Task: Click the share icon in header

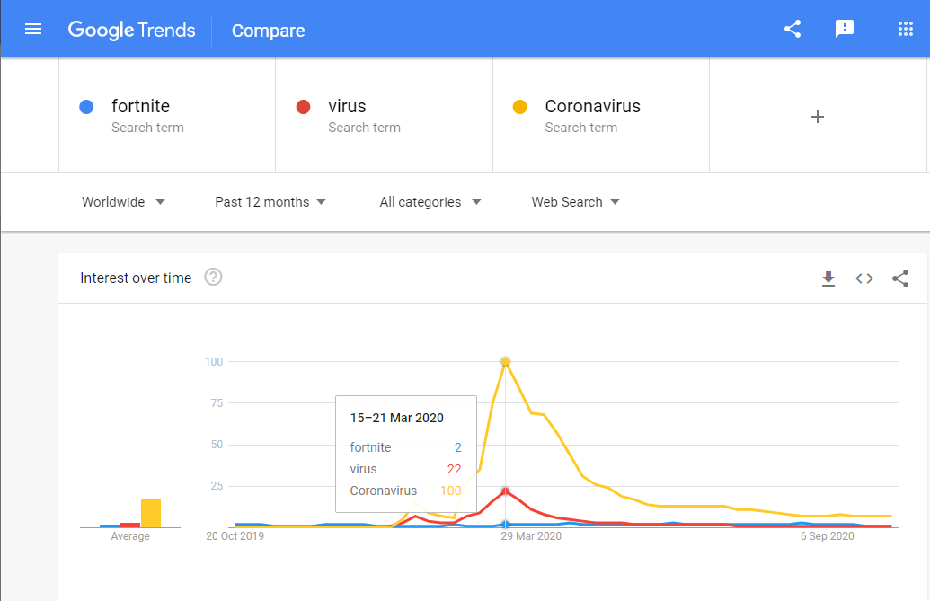Action: (793, 29)
